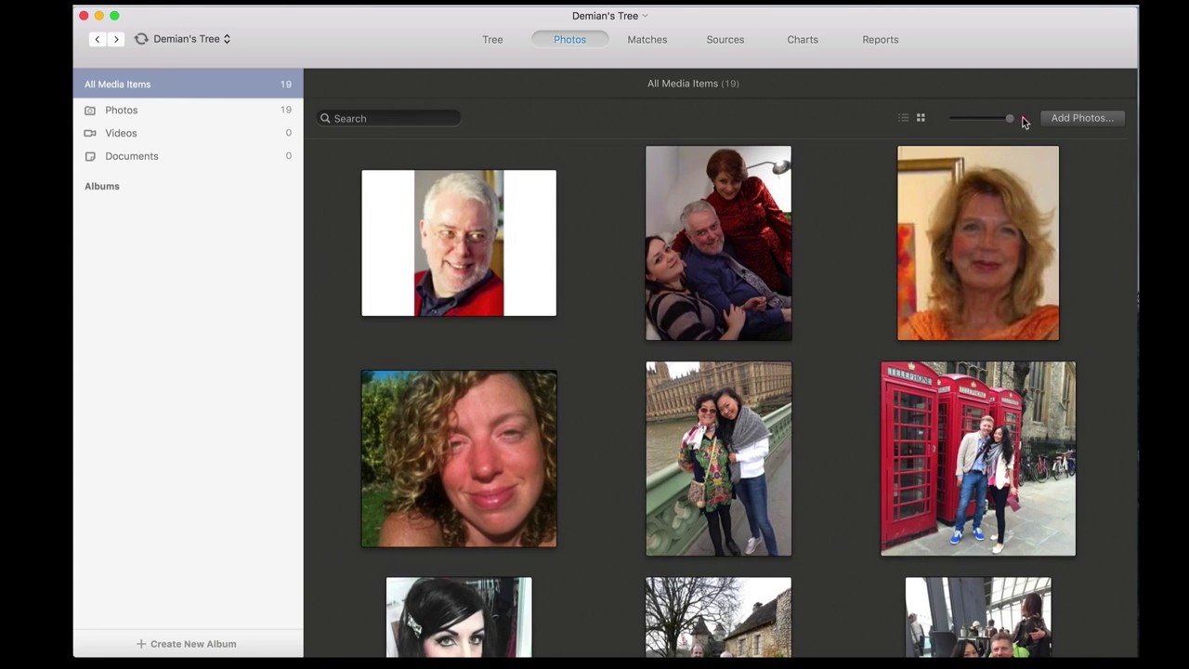Select photo with red phone booths
The height and width of the screenshot is (669, 1189).
(978, 458)
